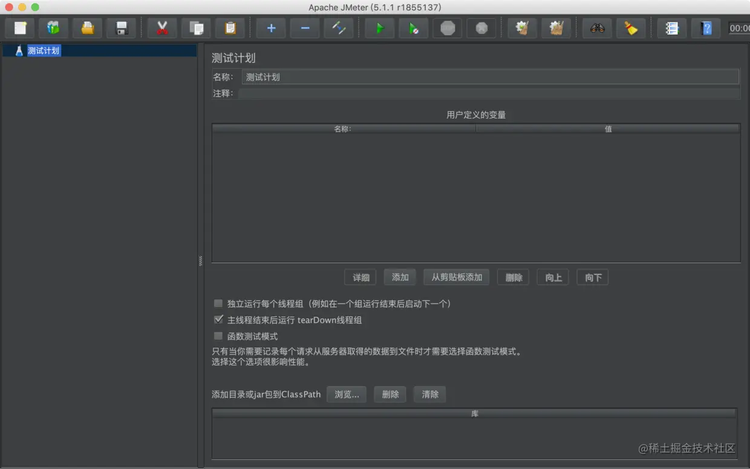Click 删除 button under variables table

(514, 277)
